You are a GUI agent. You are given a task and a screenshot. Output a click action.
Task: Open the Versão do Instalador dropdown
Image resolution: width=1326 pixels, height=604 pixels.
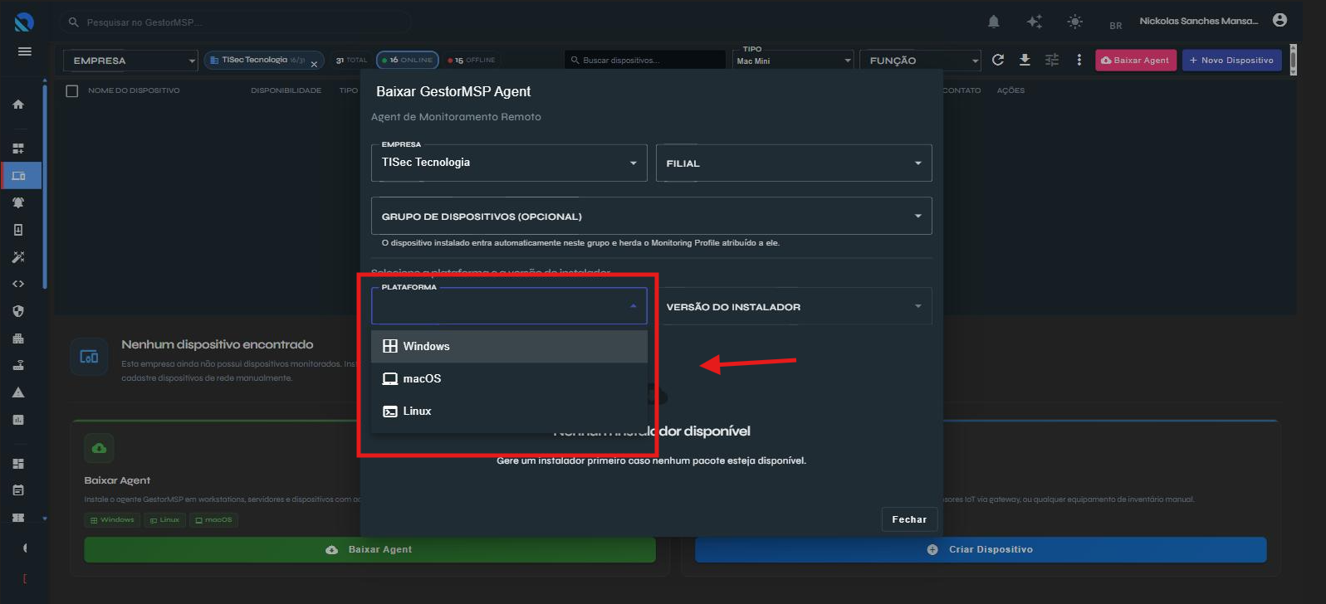tap(794, 306)
